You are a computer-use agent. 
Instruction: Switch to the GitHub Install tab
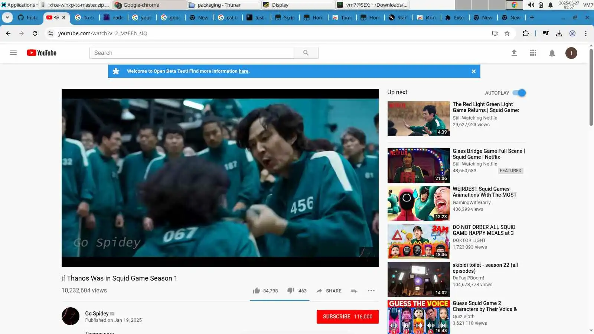point(28,17)
